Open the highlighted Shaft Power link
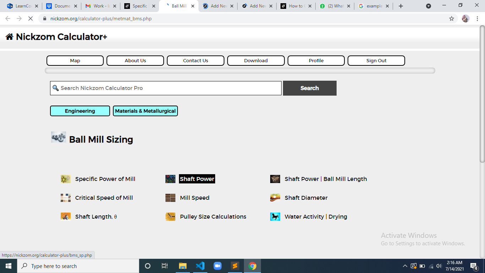The width and height of the screenshot is (485, 273). click(x=197, y=179)
